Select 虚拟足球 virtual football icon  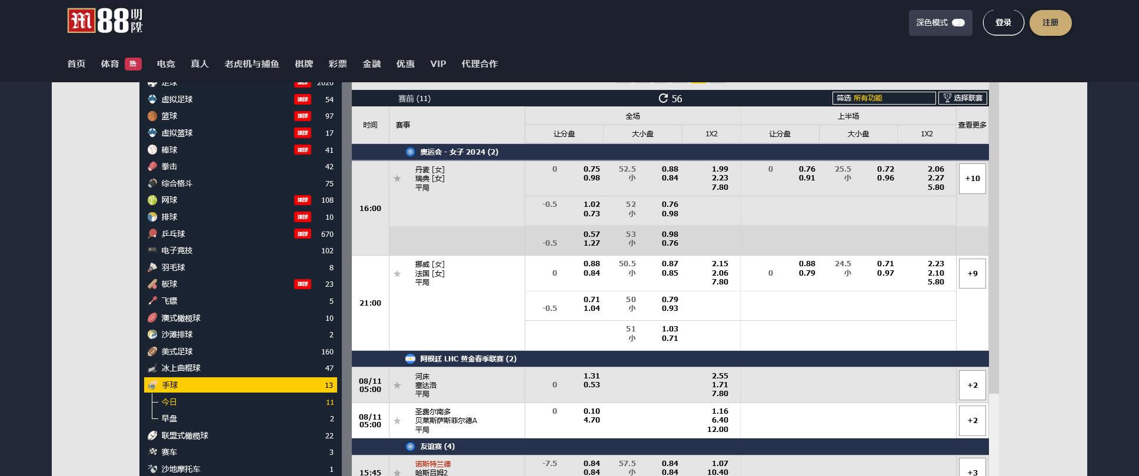click(x=152, y=99)
